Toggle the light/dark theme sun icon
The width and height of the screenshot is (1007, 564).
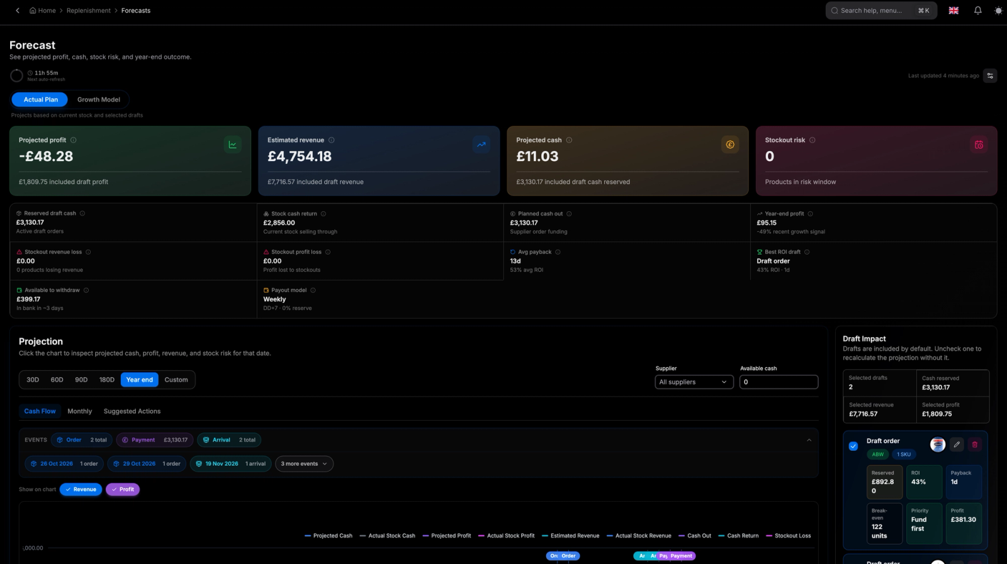click(998, 11)
